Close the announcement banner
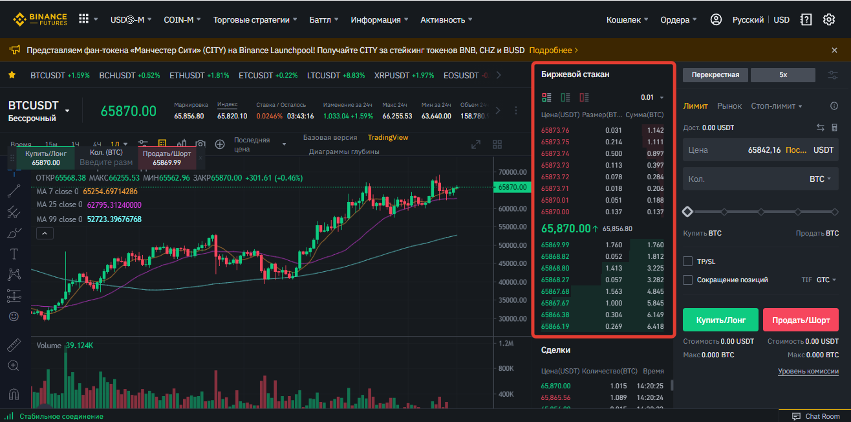 pyautogui.click(x=834, y=50)
